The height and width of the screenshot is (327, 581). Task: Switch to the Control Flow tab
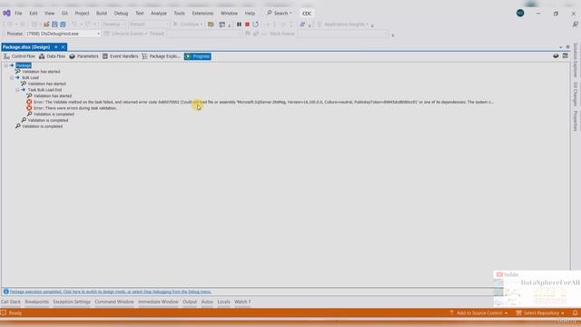[x=19, y=56]
